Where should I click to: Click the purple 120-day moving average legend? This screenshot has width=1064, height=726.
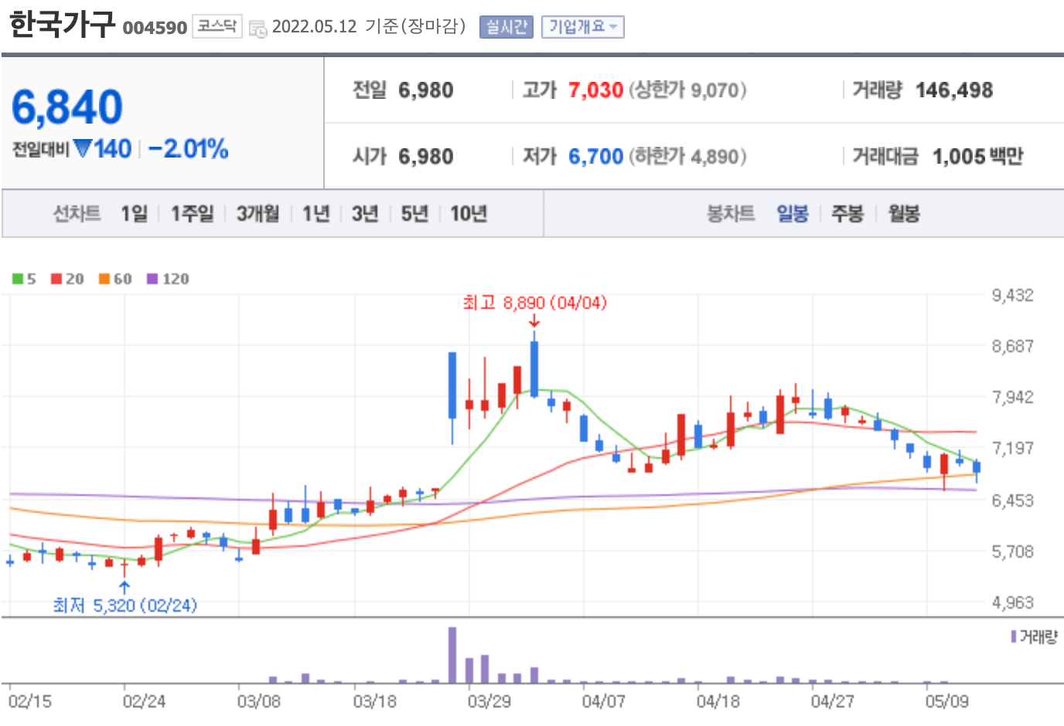click(x=168, y=279)
